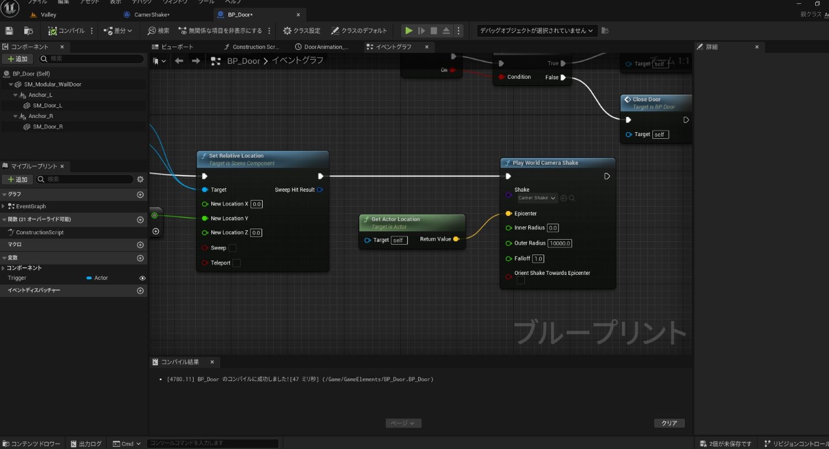This screenshot has height=449, width=829.
Task: Collapse the Anchor_R tree node
Action: click(15, 116)
